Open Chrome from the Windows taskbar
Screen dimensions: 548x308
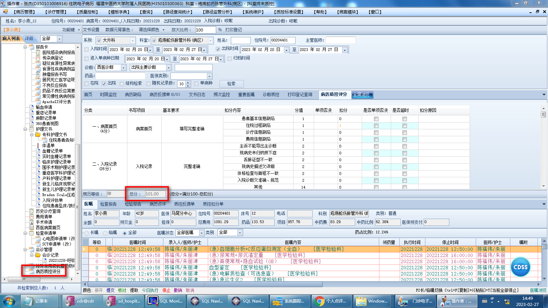[x=320, y=301]
